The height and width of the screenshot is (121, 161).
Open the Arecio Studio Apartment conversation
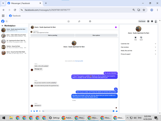pyautogui.click(x=14, y=30)
